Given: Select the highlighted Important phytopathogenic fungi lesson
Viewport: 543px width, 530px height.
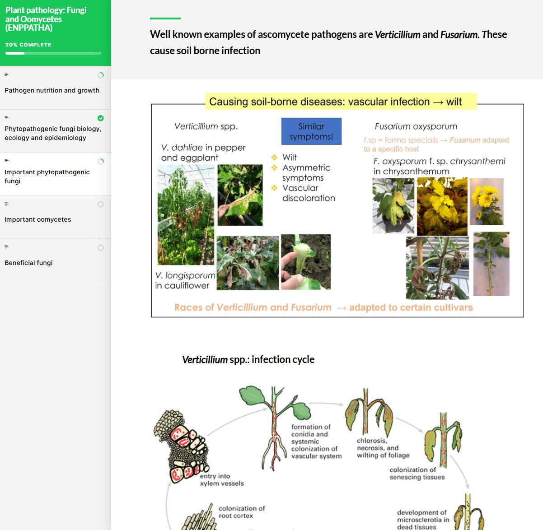Looking at the screenshot, I should (x=47, y=177).
